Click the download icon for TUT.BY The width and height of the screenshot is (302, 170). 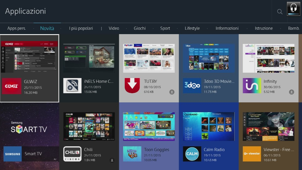pyautogui.click(x=172, y=92)
